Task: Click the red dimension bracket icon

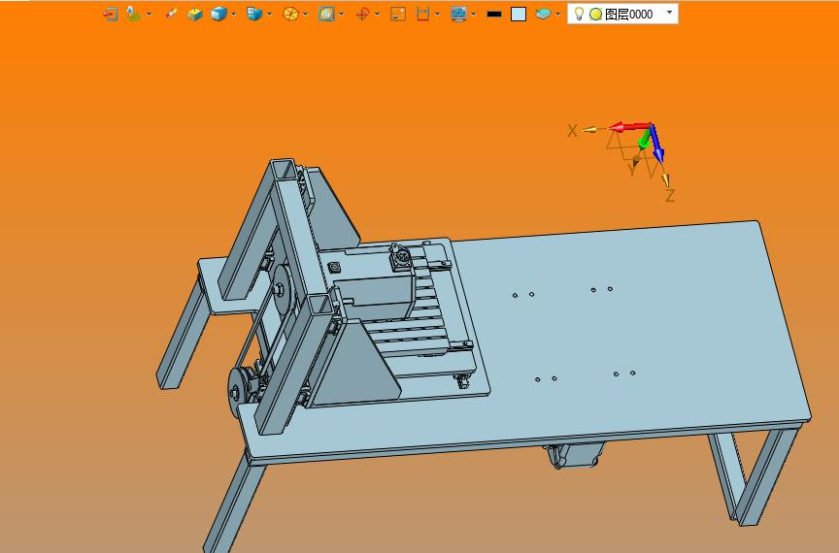Action: [x=422, y=14]
